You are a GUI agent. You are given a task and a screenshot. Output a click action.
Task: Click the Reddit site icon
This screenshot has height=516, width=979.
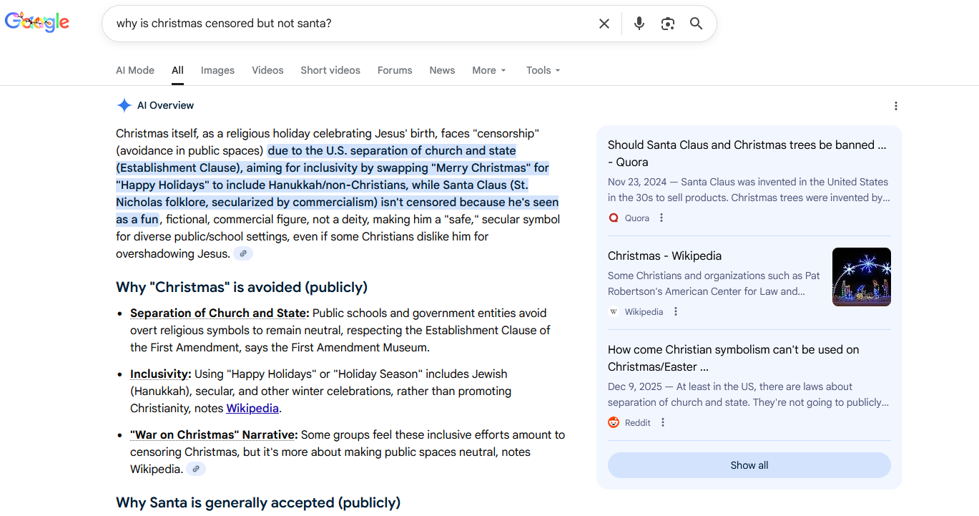[x=614, y=422]
